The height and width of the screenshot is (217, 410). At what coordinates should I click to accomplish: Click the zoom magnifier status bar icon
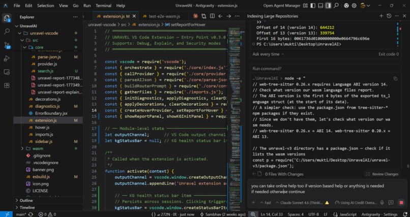(x=253, y=214)
